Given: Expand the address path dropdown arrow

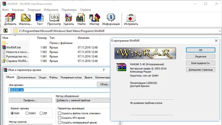Looking at the screenshot, I should pos(220,31).
